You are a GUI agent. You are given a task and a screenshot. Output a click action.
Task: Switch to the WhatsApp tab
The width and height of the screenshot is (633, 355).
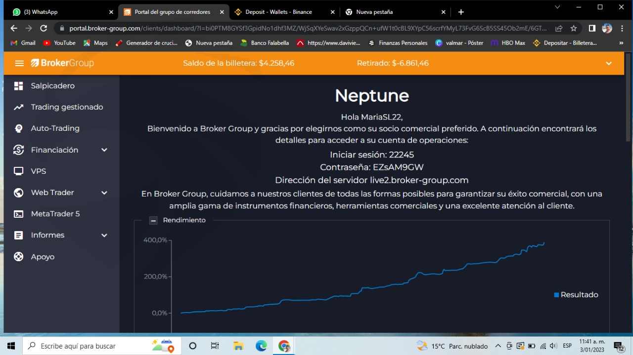pyautogui.click(x=61, y=12)
